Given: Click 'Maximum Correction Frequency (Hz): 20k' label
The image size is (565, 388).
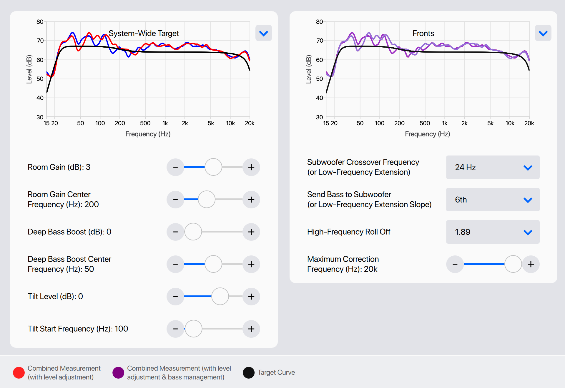Looking at the screenshot, I should (343, 264).
